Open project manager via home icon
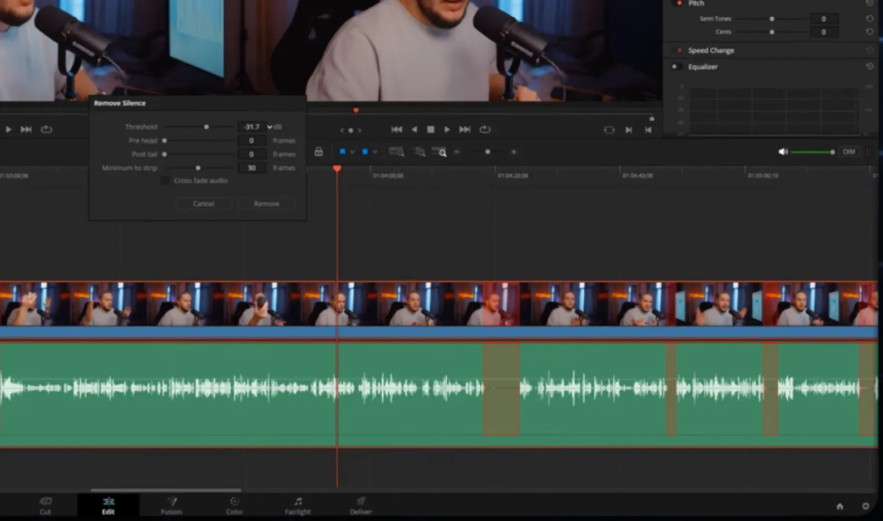The width and height of the screenshot is (883, 521). 840,506
